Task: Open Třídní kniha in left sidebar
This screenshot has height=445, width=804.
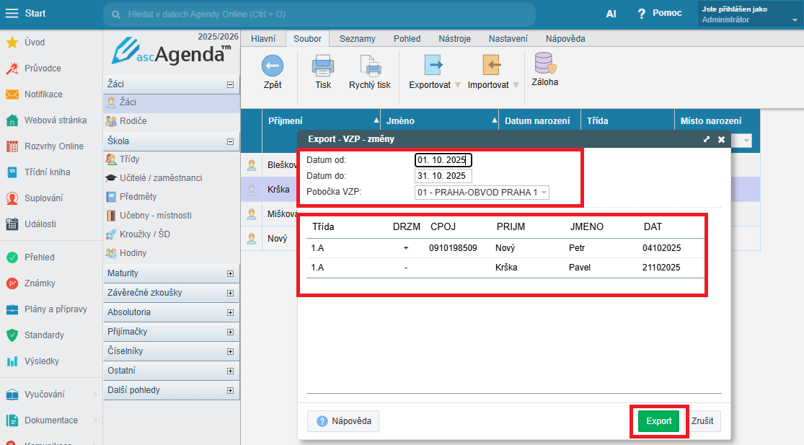Action: [x=12, y=172]
